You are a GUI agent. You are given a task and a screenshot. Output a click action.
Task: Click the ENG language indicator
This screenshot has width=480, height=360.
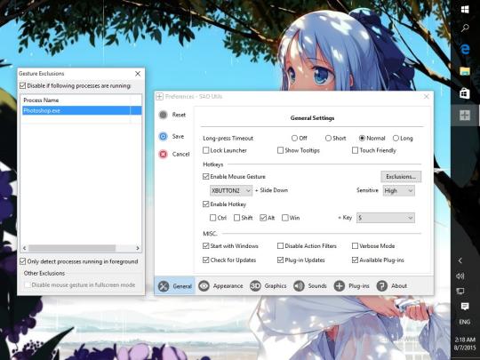(465, 322)
